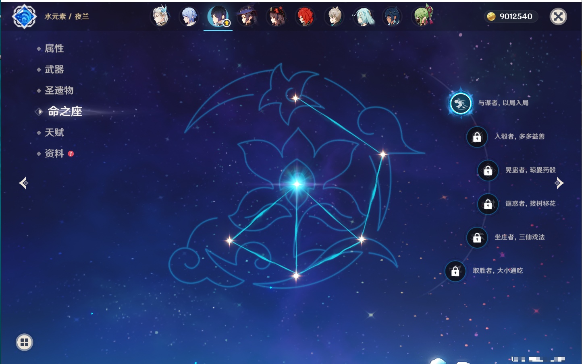Switch to Mona's witch-hat avatar
Screen dimensions: 582x364
coord(247,16)
